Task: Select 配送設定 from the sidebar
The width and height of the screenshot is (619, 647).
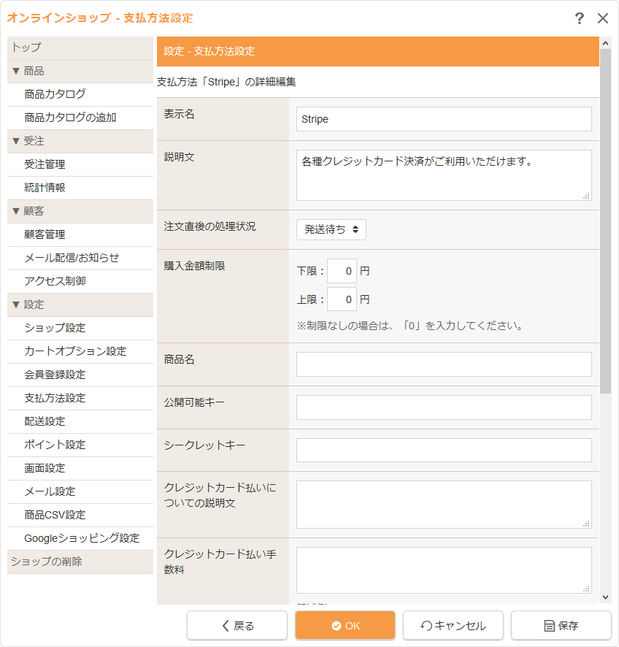Action: pyautogui.click(x=45, y=421)
